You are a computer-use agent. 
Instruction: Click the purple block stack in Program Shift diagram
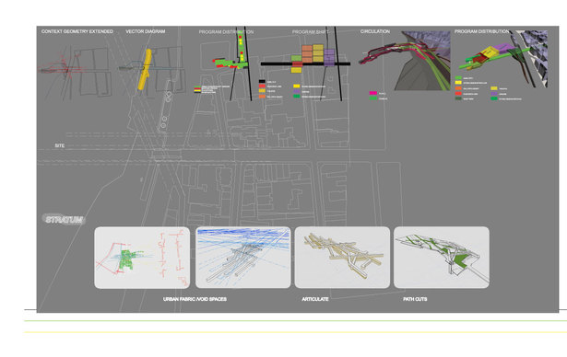(329, 57)
